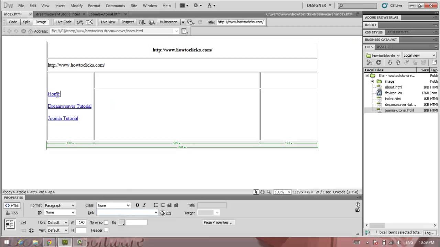Toggle Inspect mode
Screen dimensions: 440x247
click(x=128, y=22)
